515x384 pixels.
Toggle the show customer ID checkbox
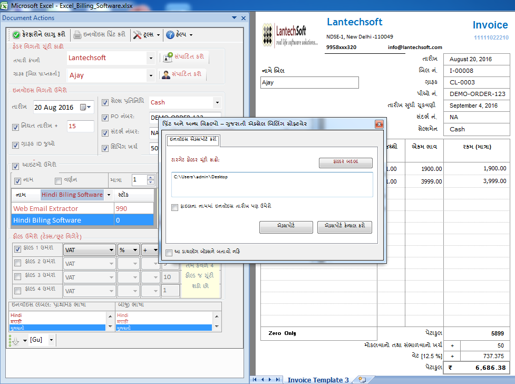coord(15,145)
